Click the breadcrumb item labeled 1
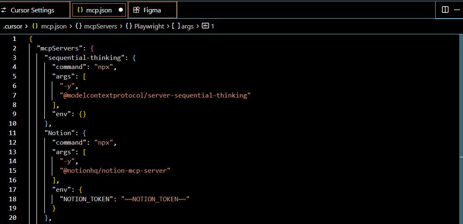 212,26
